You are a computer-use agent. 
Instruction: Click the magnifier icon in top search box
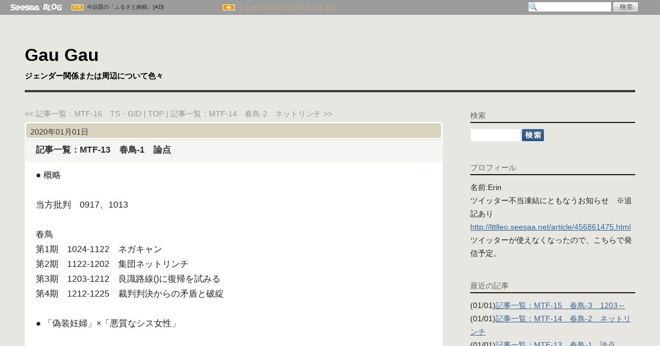pyautogui.click(x=533, y=7)
